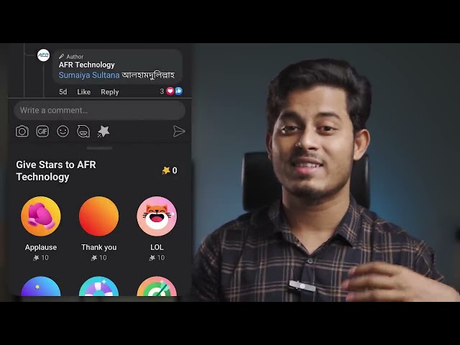Tap the Stars icon in the comment toolbar
The width and height of the screenshot is (460, 345).
pyautogui.click(x=103, y=131)
